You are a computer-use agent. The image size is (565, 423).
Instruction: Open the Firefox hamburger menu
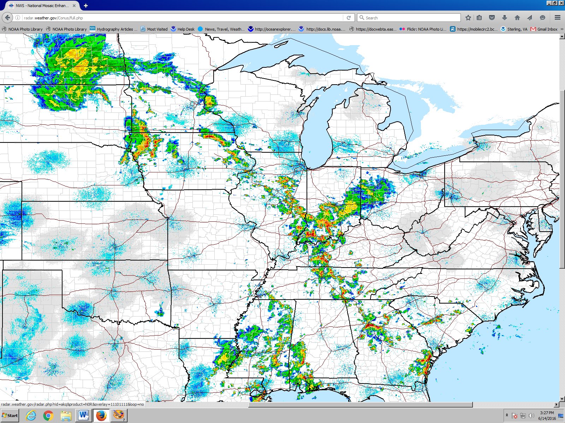point(557,18)
